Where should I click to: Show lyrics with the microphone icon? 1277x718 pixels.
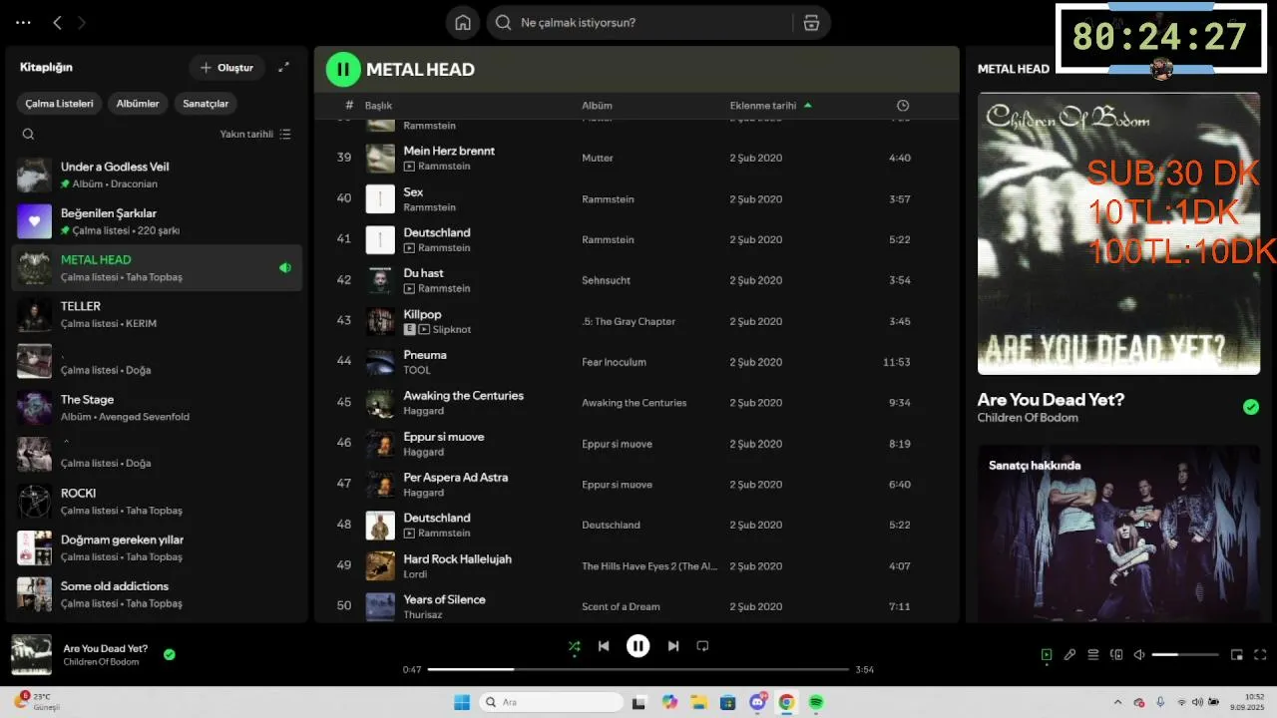(1069, 655)
